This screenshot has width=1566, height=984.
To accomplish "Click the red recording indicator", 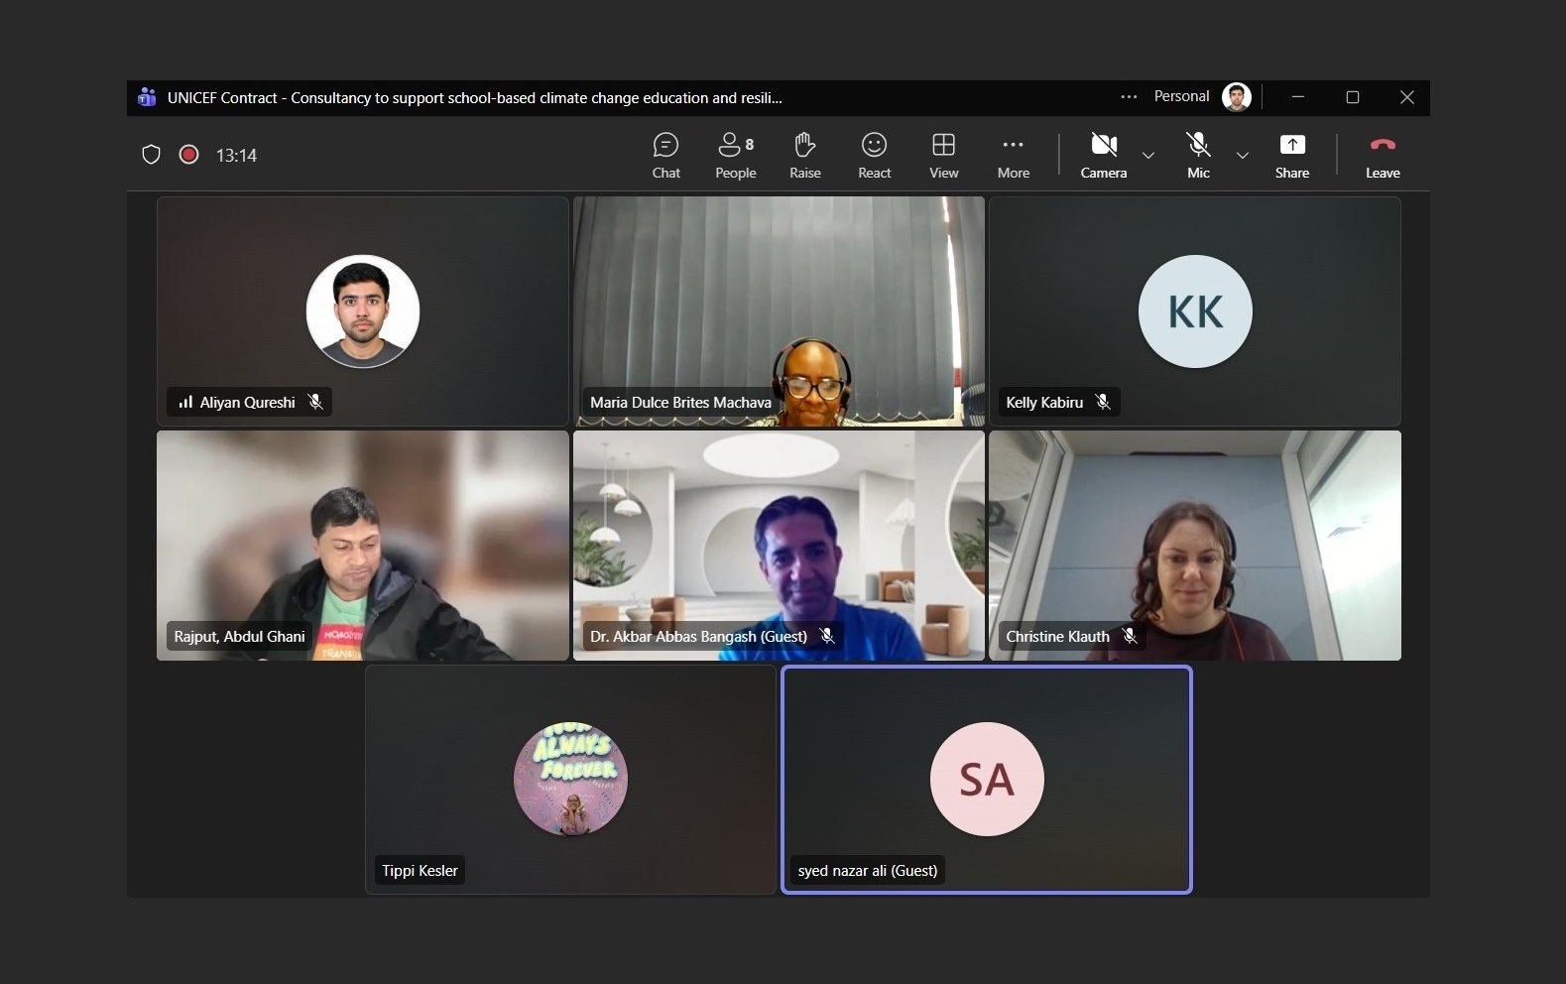I will click(188, 155).
